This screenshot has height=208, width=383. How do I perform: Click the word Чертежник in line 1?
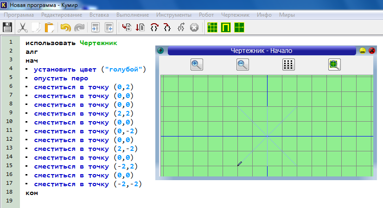[x=98, y=43]
